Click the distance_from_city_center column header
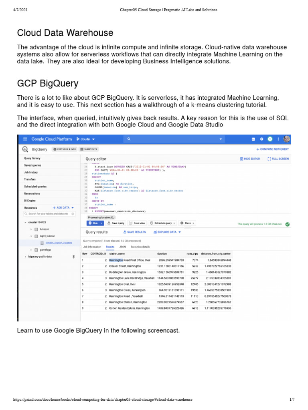 [216, 254]
